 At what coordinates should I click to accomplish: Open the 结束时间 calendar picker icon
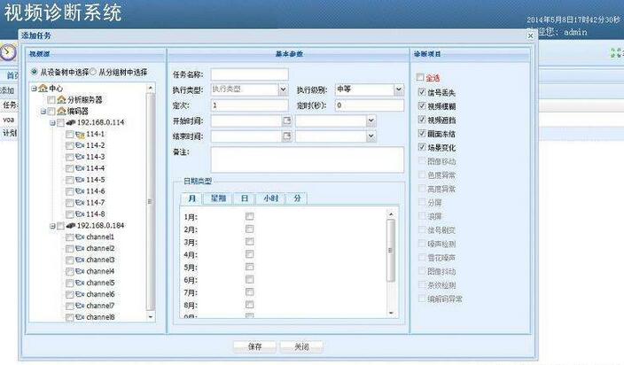click(x=286, y=136)
